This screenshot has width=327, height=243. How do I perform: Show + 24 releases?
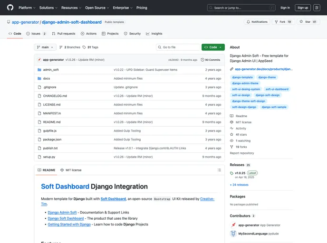239,185
